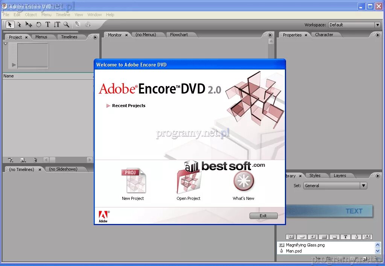Switch to the Timelines tab
This screenshot has height=266, width=385.
69,37
